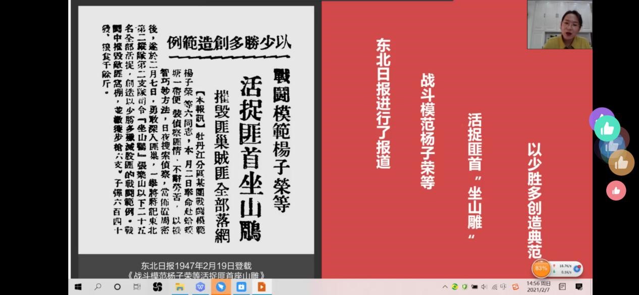The image size is (639, 295).
Task: Click the presenter webcam video thumbnail
Action: (559, 24)
